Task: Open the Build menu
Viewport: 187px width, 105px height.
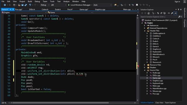Action: (30, 1)
